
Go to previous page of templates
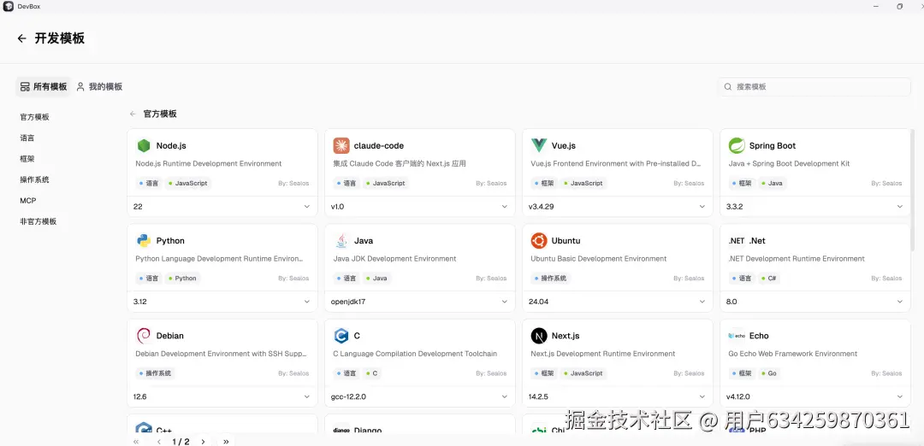[158, 441]
